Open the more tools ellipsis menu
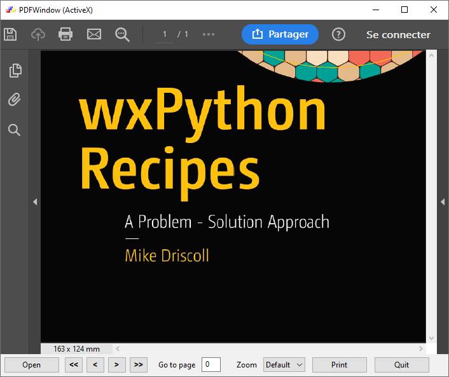This screenshot has width=449, height=377. tap(209, 34)
